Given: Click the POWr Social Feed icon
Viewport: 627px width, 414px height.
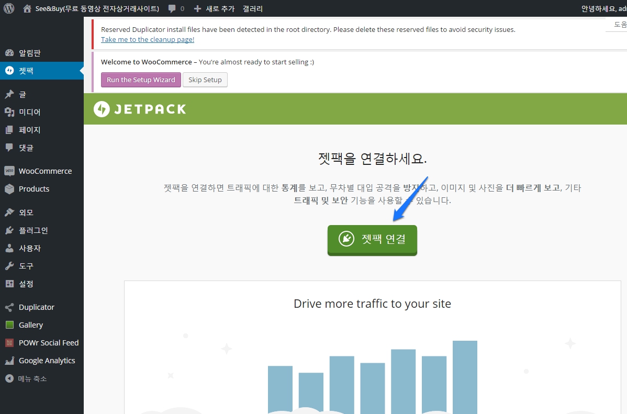Looking at the screenshot, I should 9,343.
